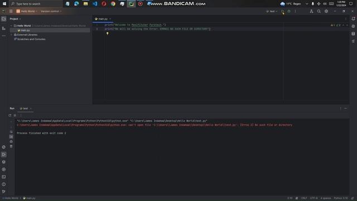Open the AI Assistant icon in right sidebar
This screenshot has width=357, height=201.
(x=353, y=26)
